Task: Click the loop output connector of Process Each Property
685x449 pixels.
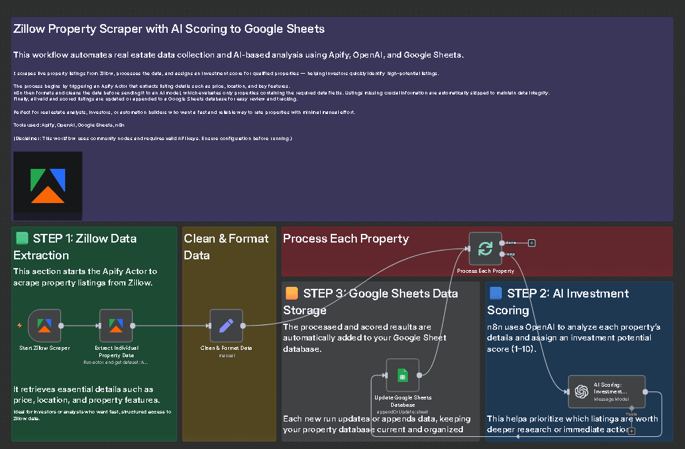Action: [502, 255]
